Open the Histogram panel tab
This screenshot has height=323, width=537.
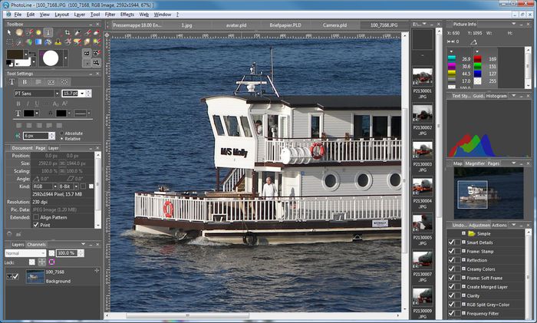496,96
